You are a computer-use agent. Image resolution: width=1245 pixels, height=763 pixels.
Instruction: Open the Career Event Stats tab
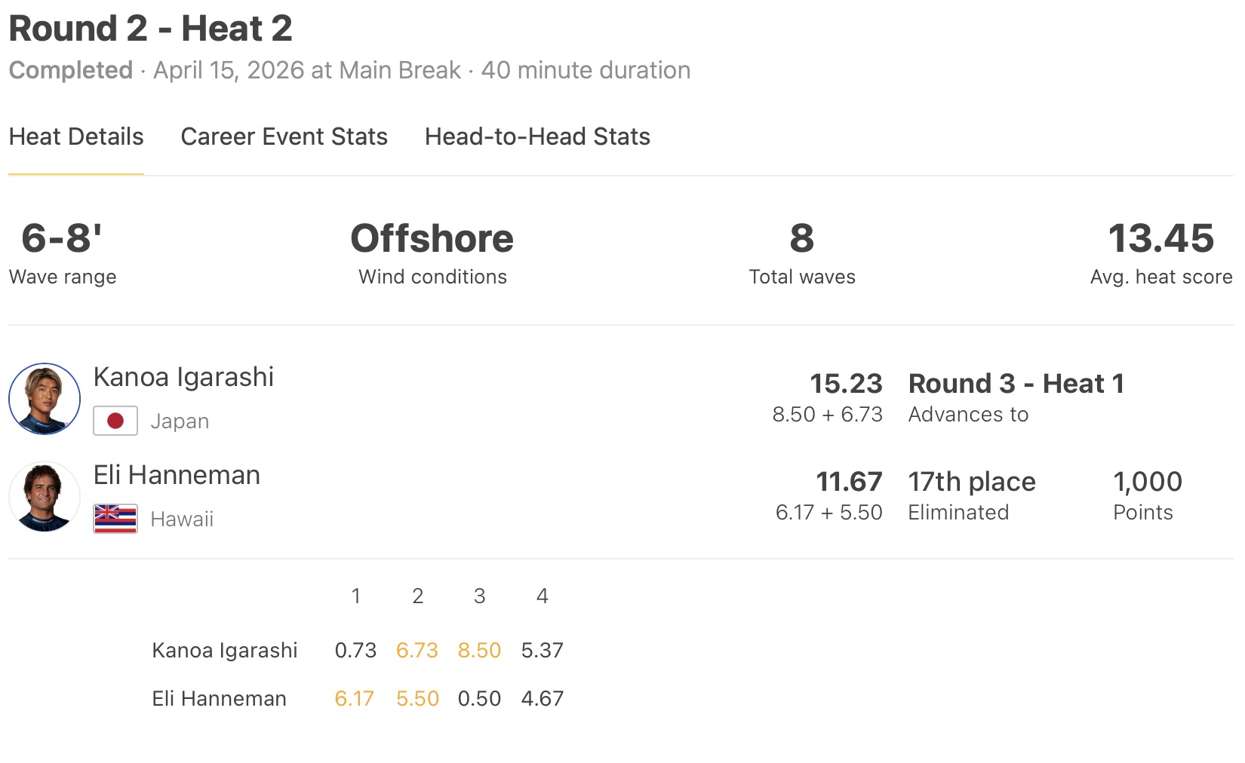(284, 136)
